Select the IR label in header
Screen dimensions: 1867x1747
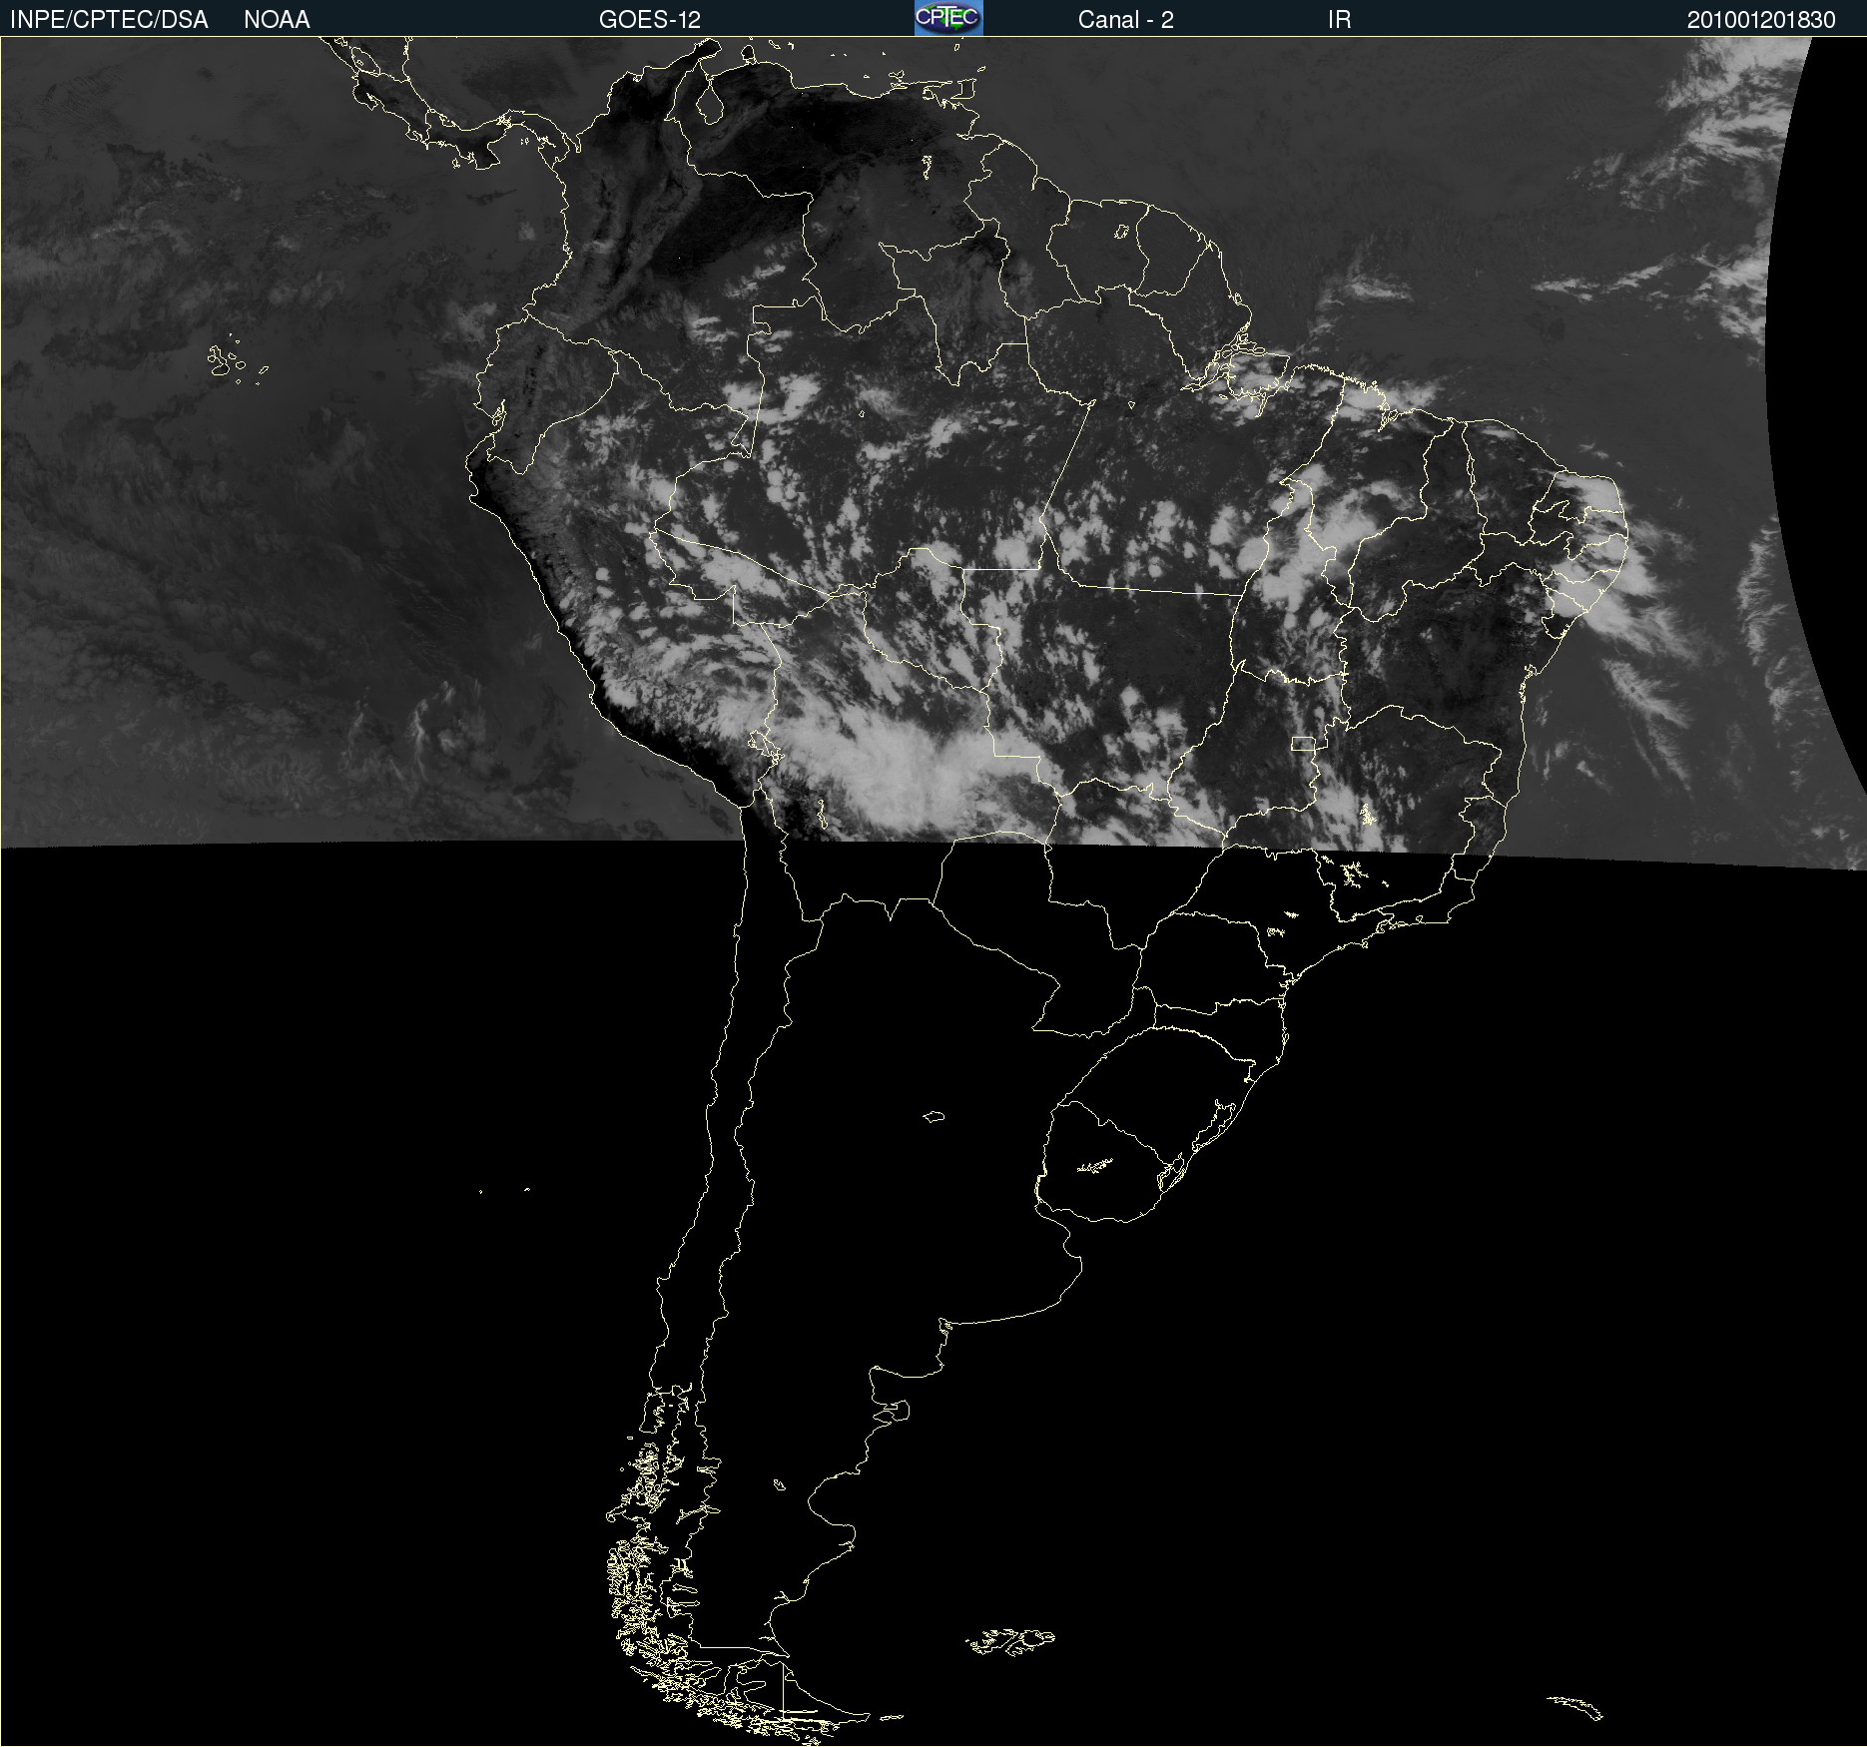pyautogui.click(x=1340, y=20)
